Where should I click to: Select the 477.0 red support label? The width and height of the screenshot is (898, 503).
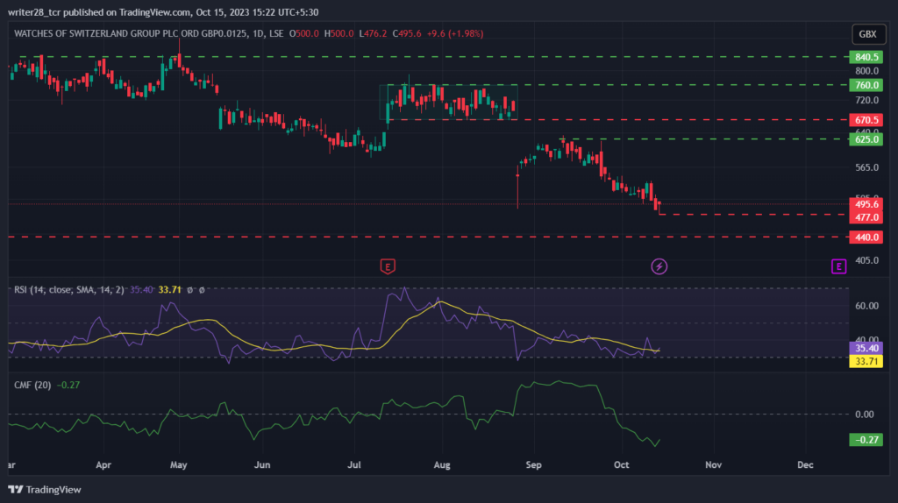[x=866, y=217]
